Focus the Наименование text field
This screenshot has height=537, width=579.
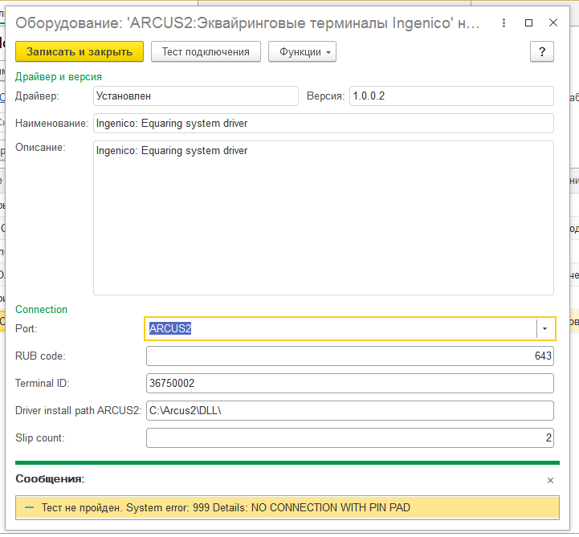pyautogui.click(x=323, y=124)
